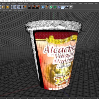Add a Light via the light bulb icon
Image resolution: width=99 pixels, height=99 pixels.
pos(71,7)
